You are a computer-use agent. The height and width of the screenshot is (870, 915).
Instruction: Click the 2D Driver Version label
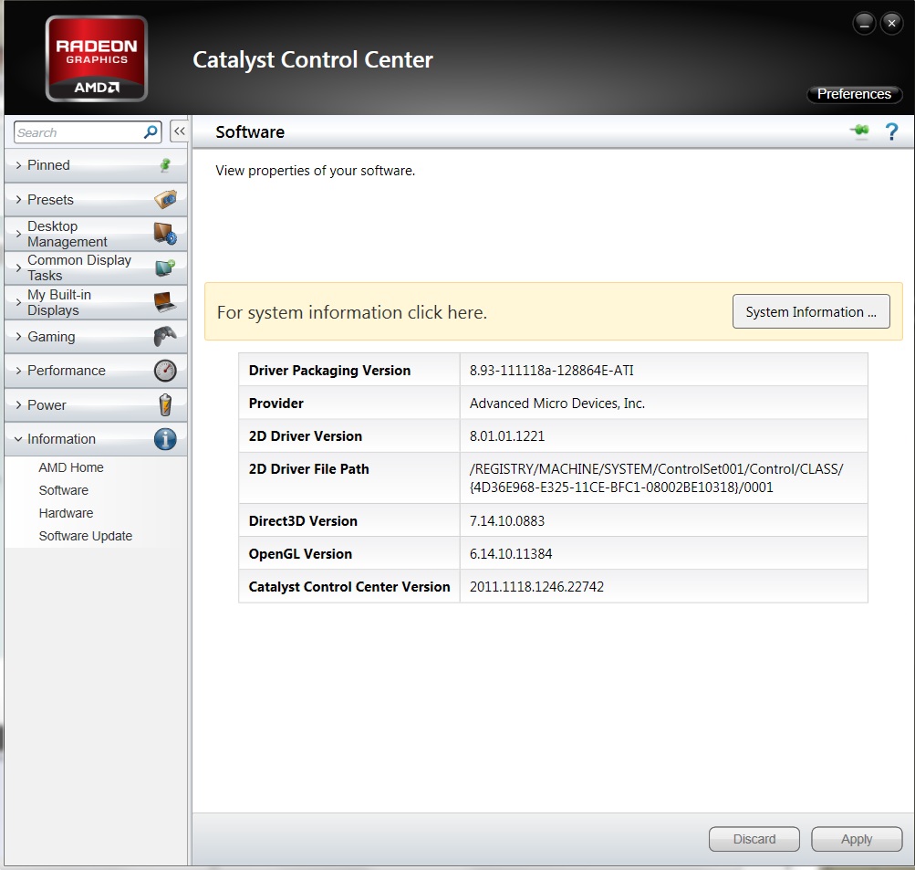click(306, 436)
